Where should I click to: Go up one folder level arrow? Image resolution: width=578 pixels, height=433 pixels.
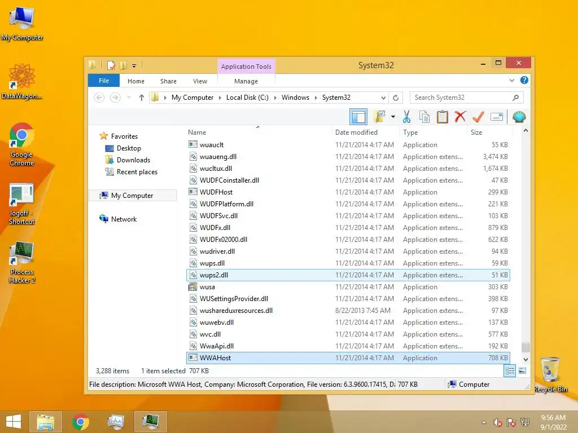coord(142,98)
